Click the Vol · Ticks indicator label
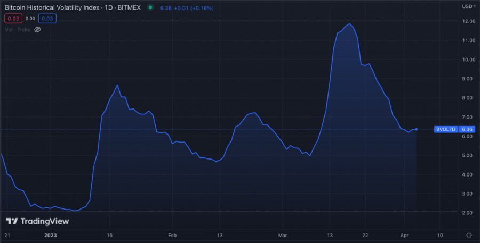This screenshot has height=243, width=480. (x=17, y=30)
